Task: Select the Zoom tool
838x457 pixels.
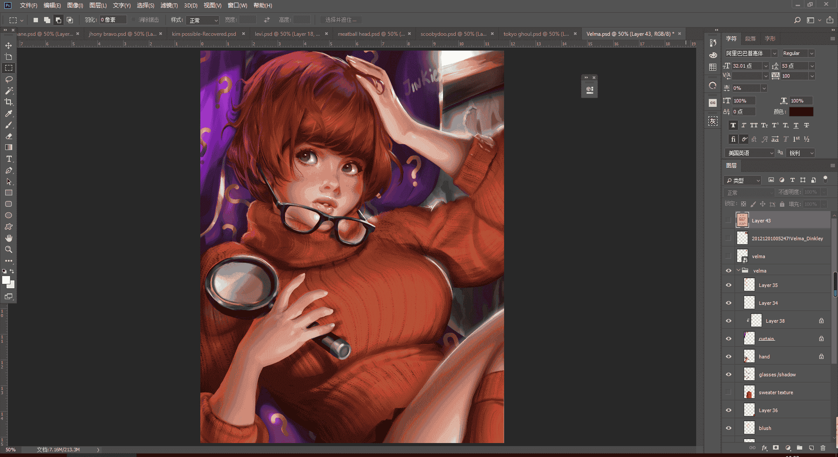Action: [x=9, y=249]
